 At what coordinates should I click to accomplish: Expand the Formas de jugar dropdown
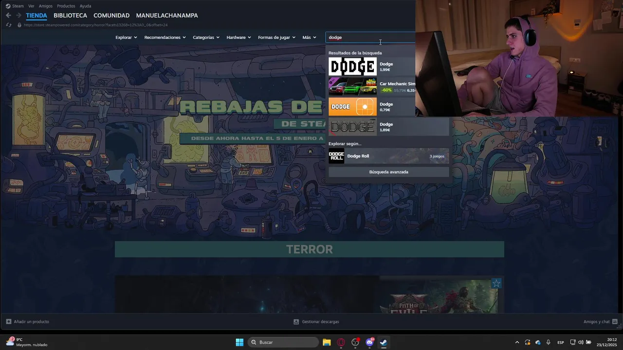pos(276,37)
